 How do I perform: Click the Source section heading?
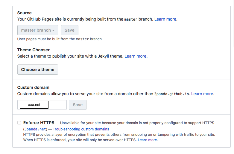tap(25, 13)
